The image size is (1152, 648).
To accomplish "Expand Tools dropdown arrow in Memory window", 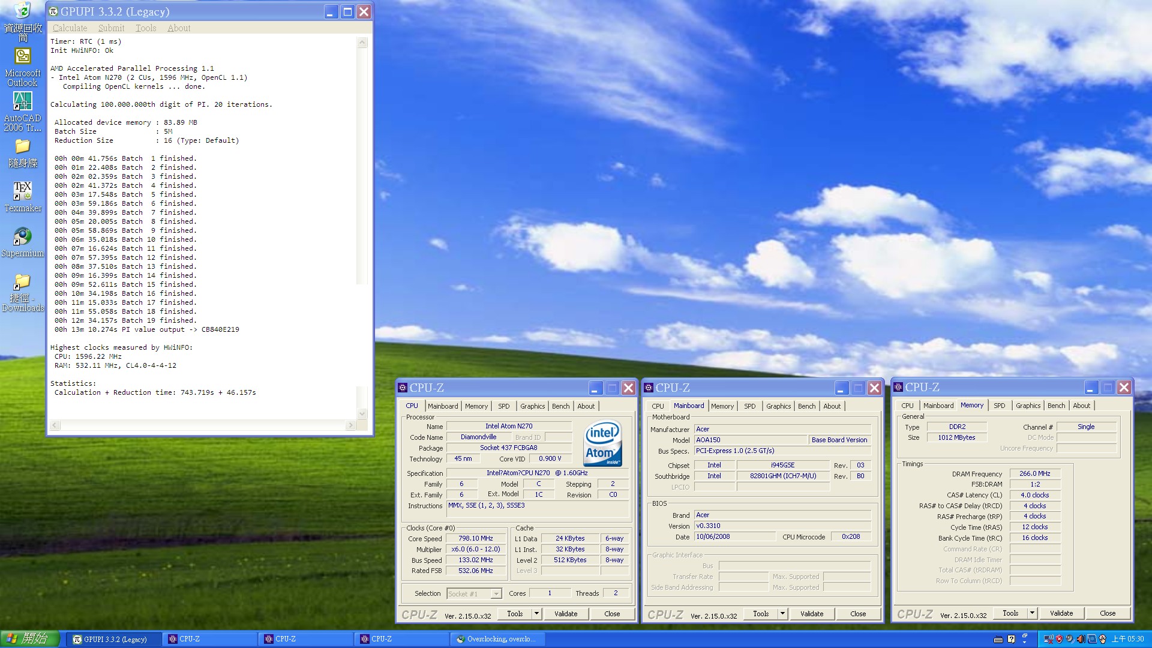I will tap(1032, 613).
